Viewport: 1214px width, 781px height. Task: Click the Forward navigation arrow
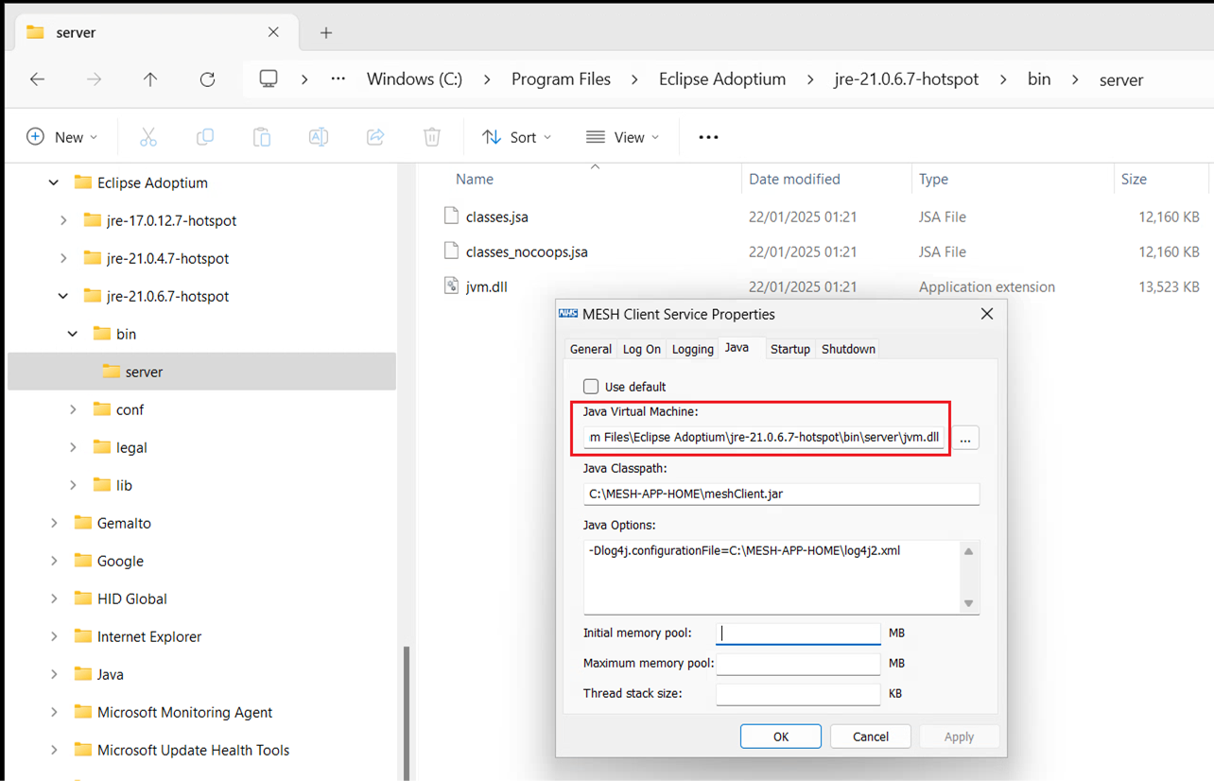click(x=94, y=79)
